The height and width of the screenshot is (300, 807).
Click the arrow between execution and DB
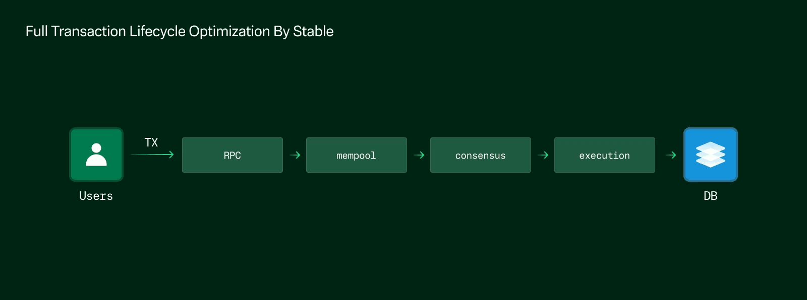(671, 155)
